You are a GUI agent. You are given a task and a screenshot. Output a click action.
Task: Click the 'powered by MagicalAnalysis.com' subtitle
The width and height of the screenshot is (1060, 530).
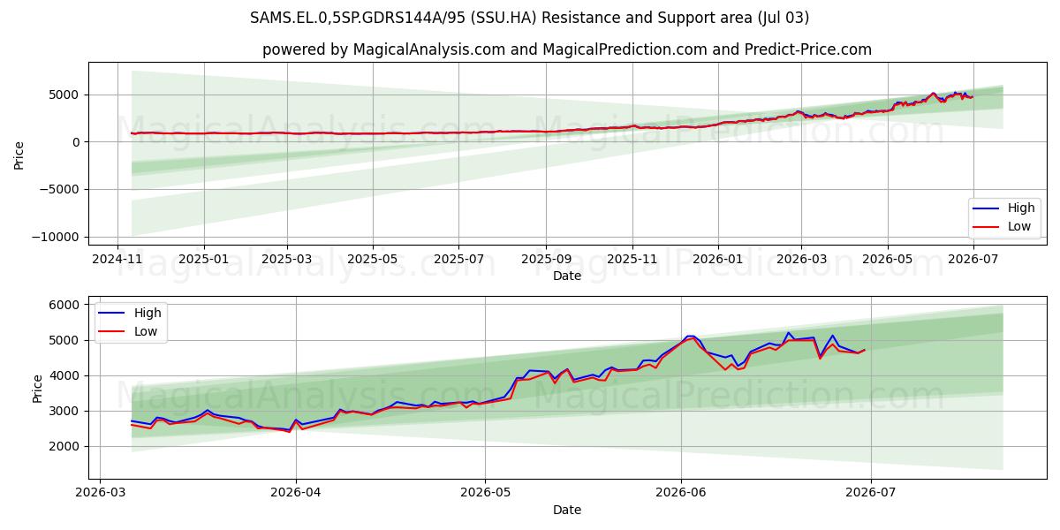(x=567, y=49)
